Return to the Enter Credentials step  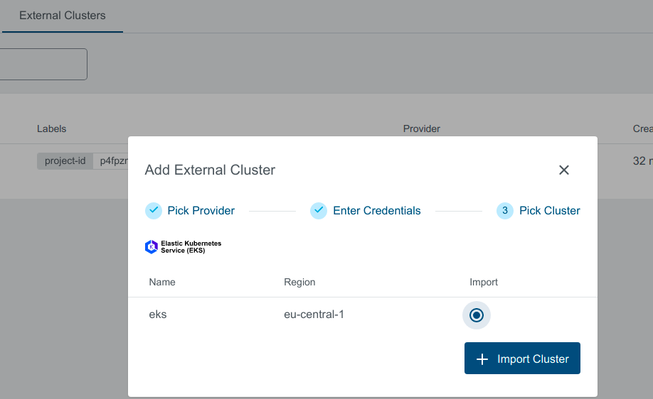[376, 211]
